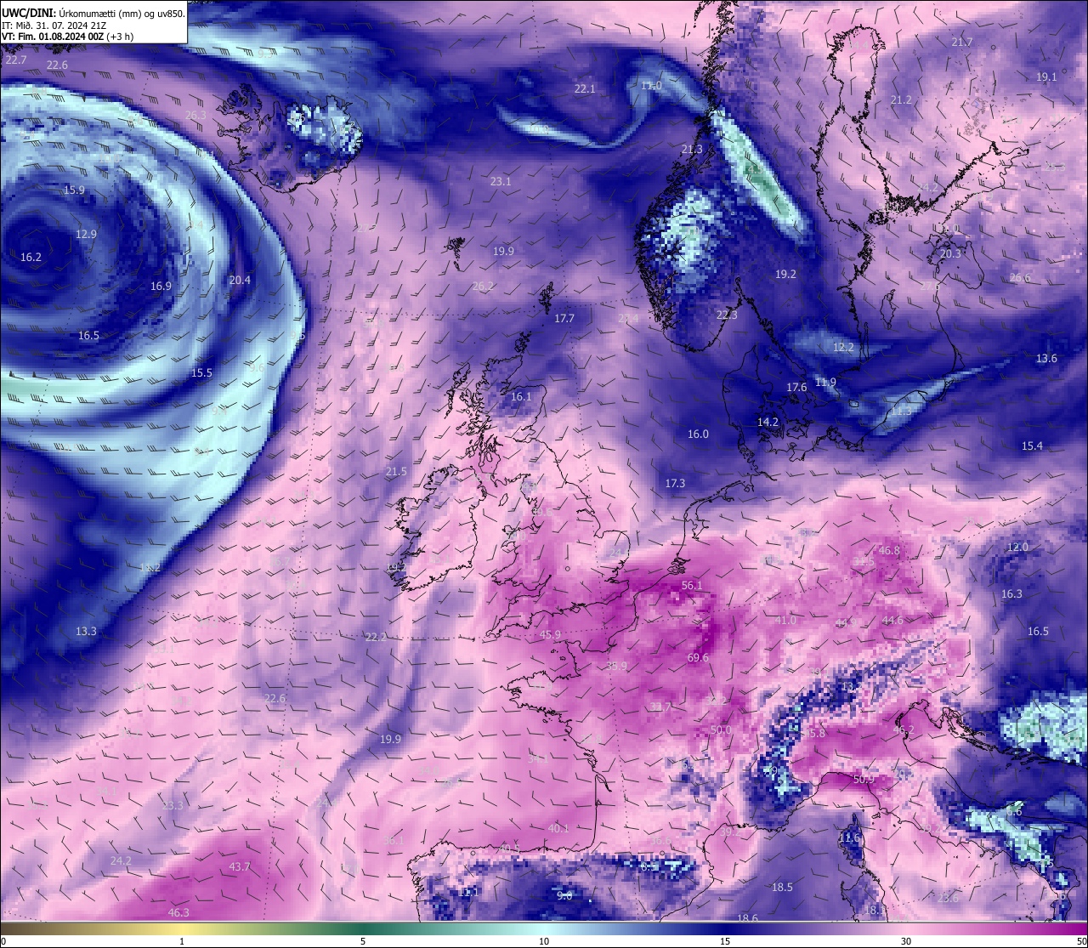Click the map value 19.1
The width and height of the screenshot is (1088, 948).
tap(1046, 77)
